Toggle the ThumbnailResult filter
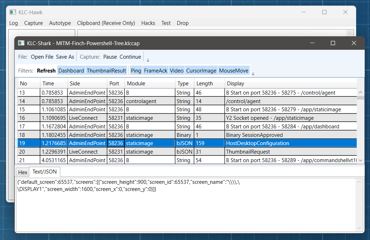Viewport: 370px width, 240px height. [106, 71]
